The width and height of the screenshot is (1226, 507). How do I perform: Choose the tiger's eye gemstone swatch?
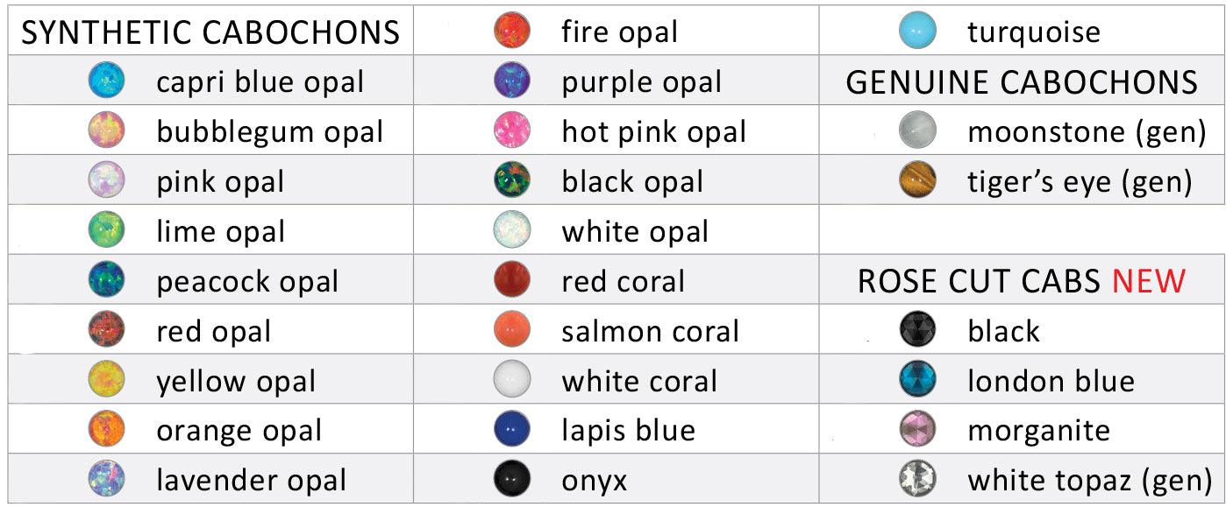918,181
